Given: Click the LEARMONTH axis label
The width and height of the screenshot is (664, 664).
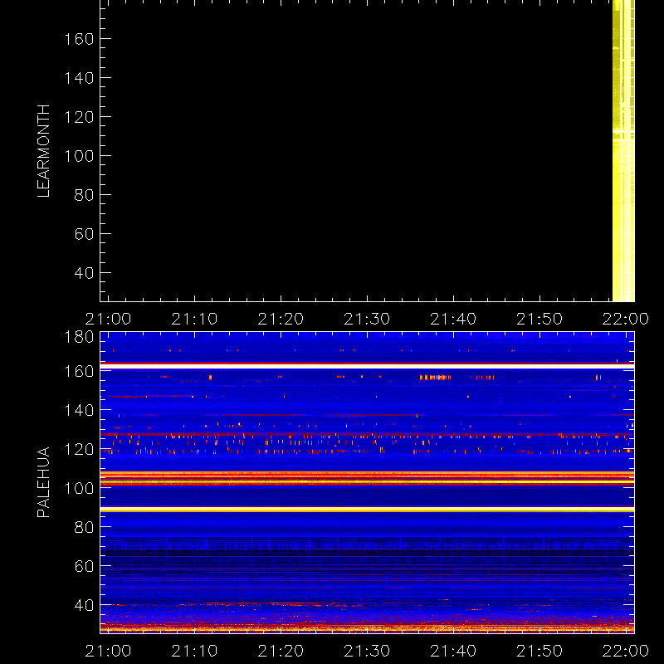Looking at the screenshot, I should tap(44, 151).
